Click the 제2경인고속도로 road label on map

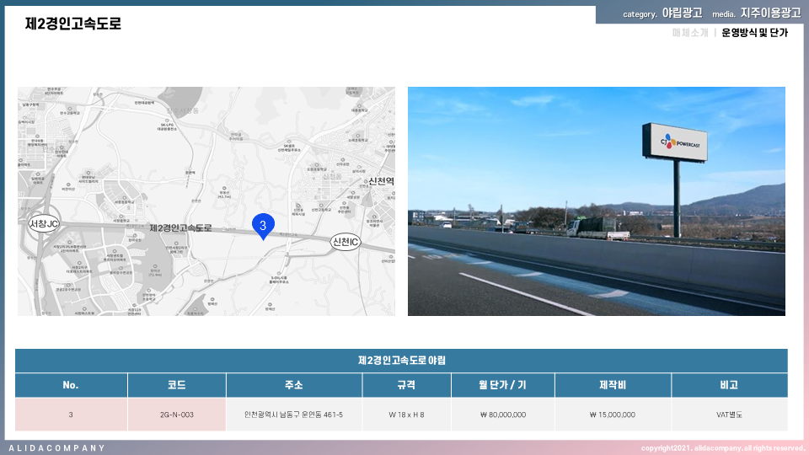coord(180,228)
